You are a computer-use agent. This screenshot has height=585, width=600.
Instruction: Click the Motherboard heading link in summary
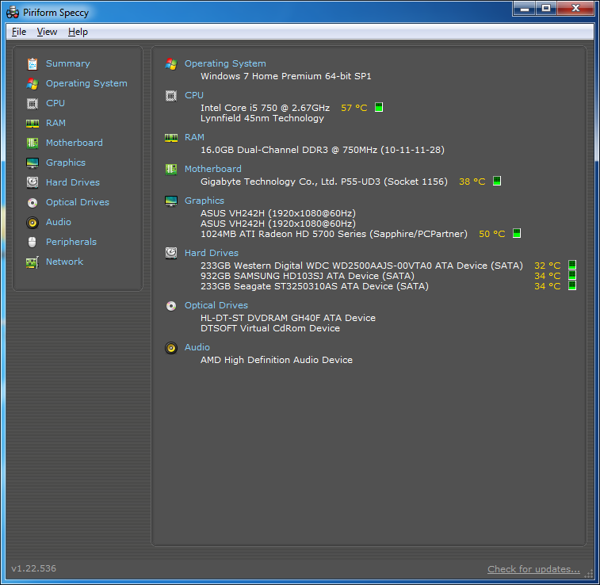[212, 169]
